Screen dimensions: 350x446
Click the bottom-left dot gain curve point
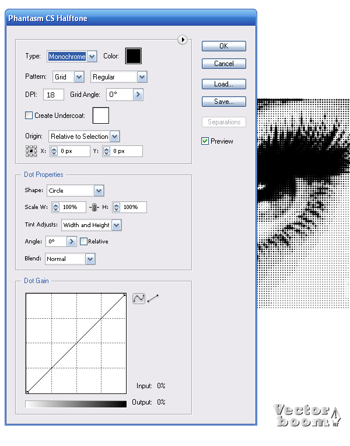[27, 392]
